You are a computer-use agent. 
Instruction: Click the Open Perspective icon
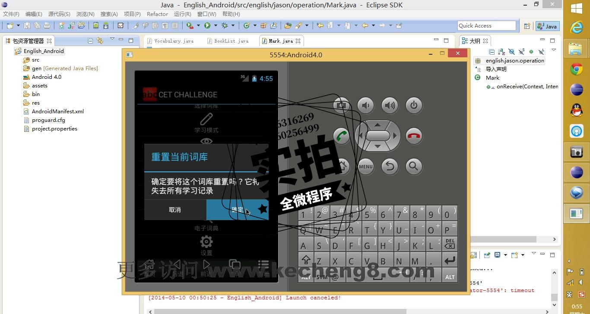pos(527,26)
